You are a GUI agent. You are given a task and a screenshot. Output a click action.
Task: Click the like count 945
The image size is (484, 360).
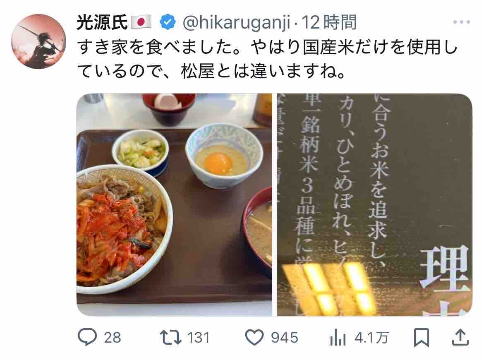tap(284, 338)
